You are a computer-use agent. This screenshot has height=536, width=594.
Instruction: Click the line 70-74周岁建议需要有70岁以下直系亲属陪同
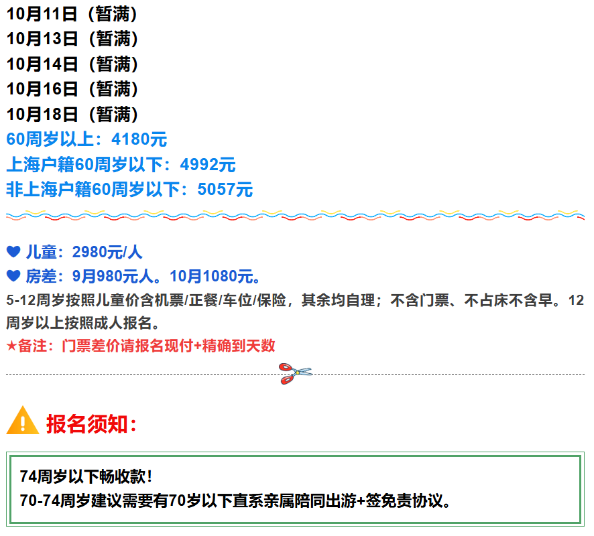(235, 500)
